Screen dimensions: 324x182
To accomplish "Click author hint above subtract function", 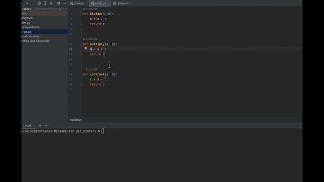I will pyautogui.click(x=90, y=69).
